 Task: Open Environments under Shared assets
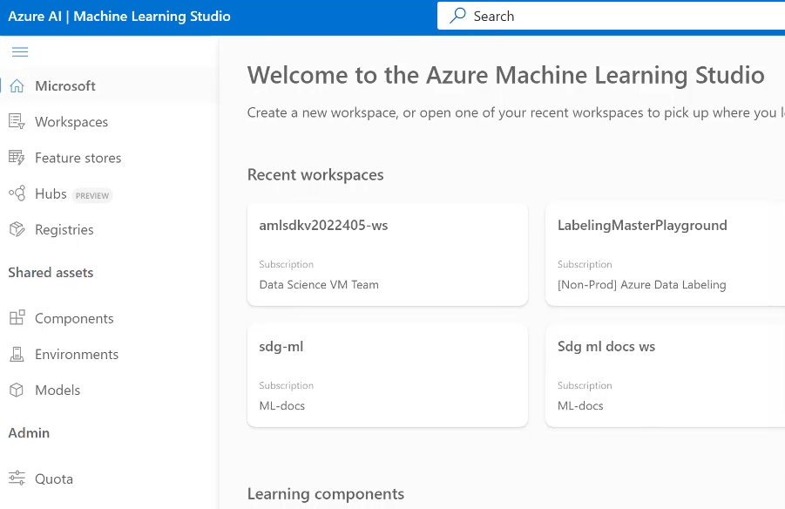click(109, 354)
